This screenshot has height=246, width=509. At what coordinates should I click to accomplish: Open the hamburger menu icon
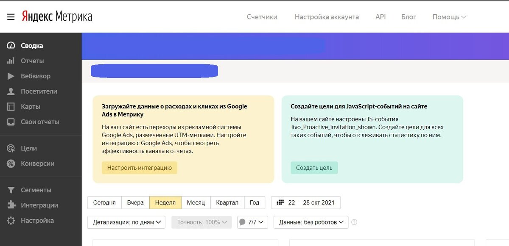[x=11, y=17]
